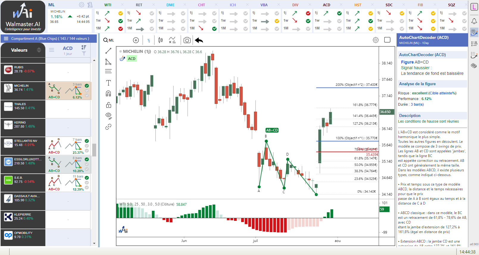Screen dimensions: 479x255
Task: Take a chart snapshot with camera icon
Action: pyautogui.click(x=187, y=40)
